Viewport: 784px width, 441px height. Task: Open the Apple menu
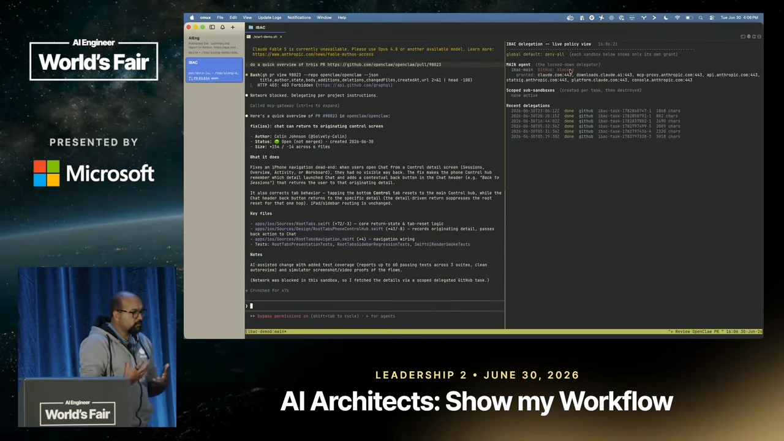click(192, 17)
